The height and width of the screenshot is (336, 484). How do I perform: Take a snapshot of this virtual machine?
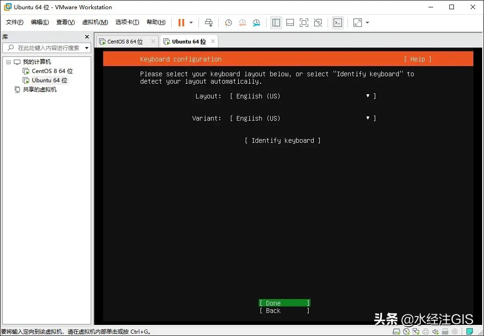pyautogui.click(x=228, y=22)
